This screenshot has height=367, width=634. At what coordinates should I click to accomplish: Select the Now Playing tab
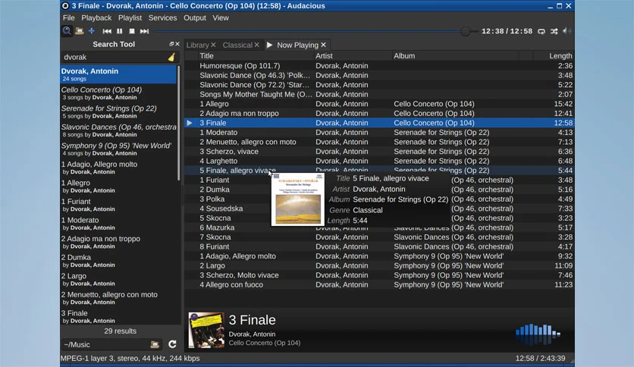click(297, 45)
